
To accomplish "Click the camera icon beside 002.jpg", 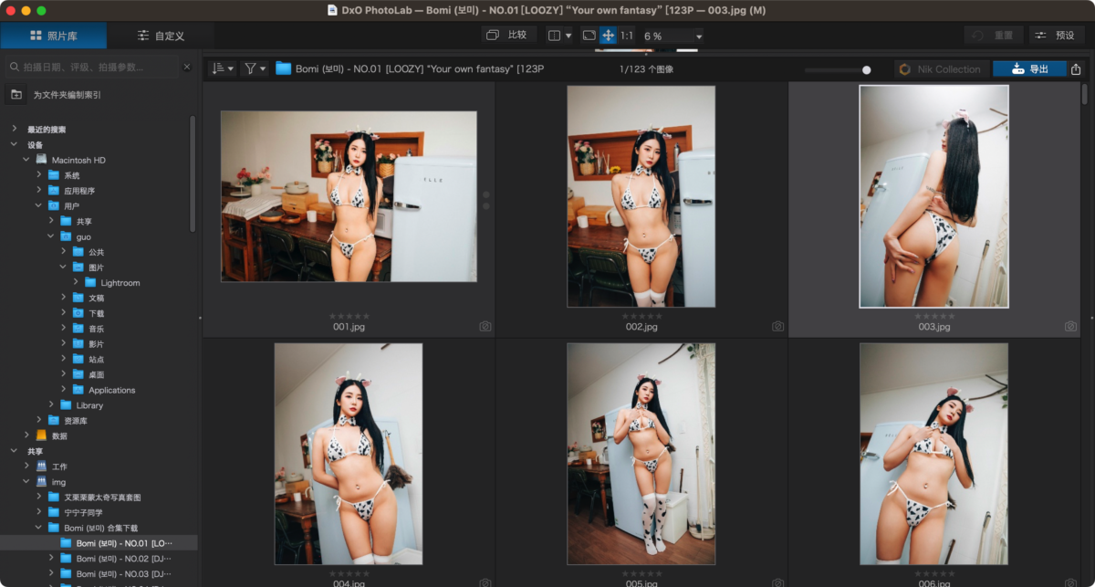I will click(777, 326).
